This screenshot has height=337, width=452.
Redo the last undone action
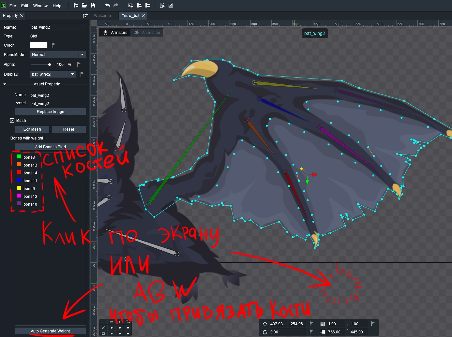click(x=116, y=6)
